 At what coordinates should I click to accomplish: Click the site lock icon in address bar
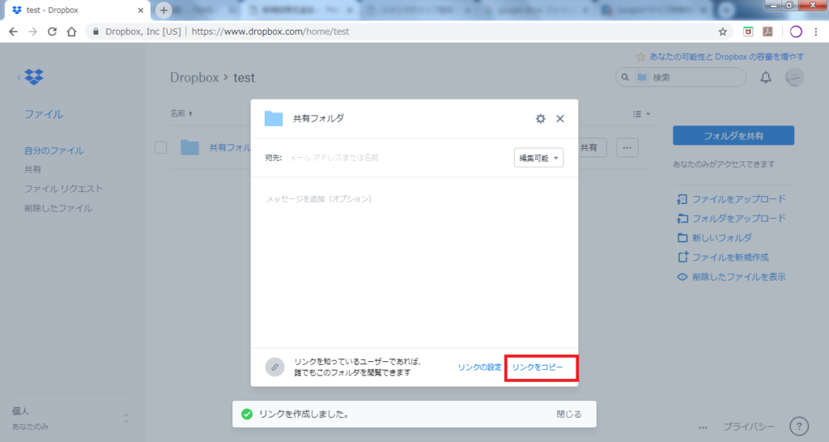click(96, 32)
